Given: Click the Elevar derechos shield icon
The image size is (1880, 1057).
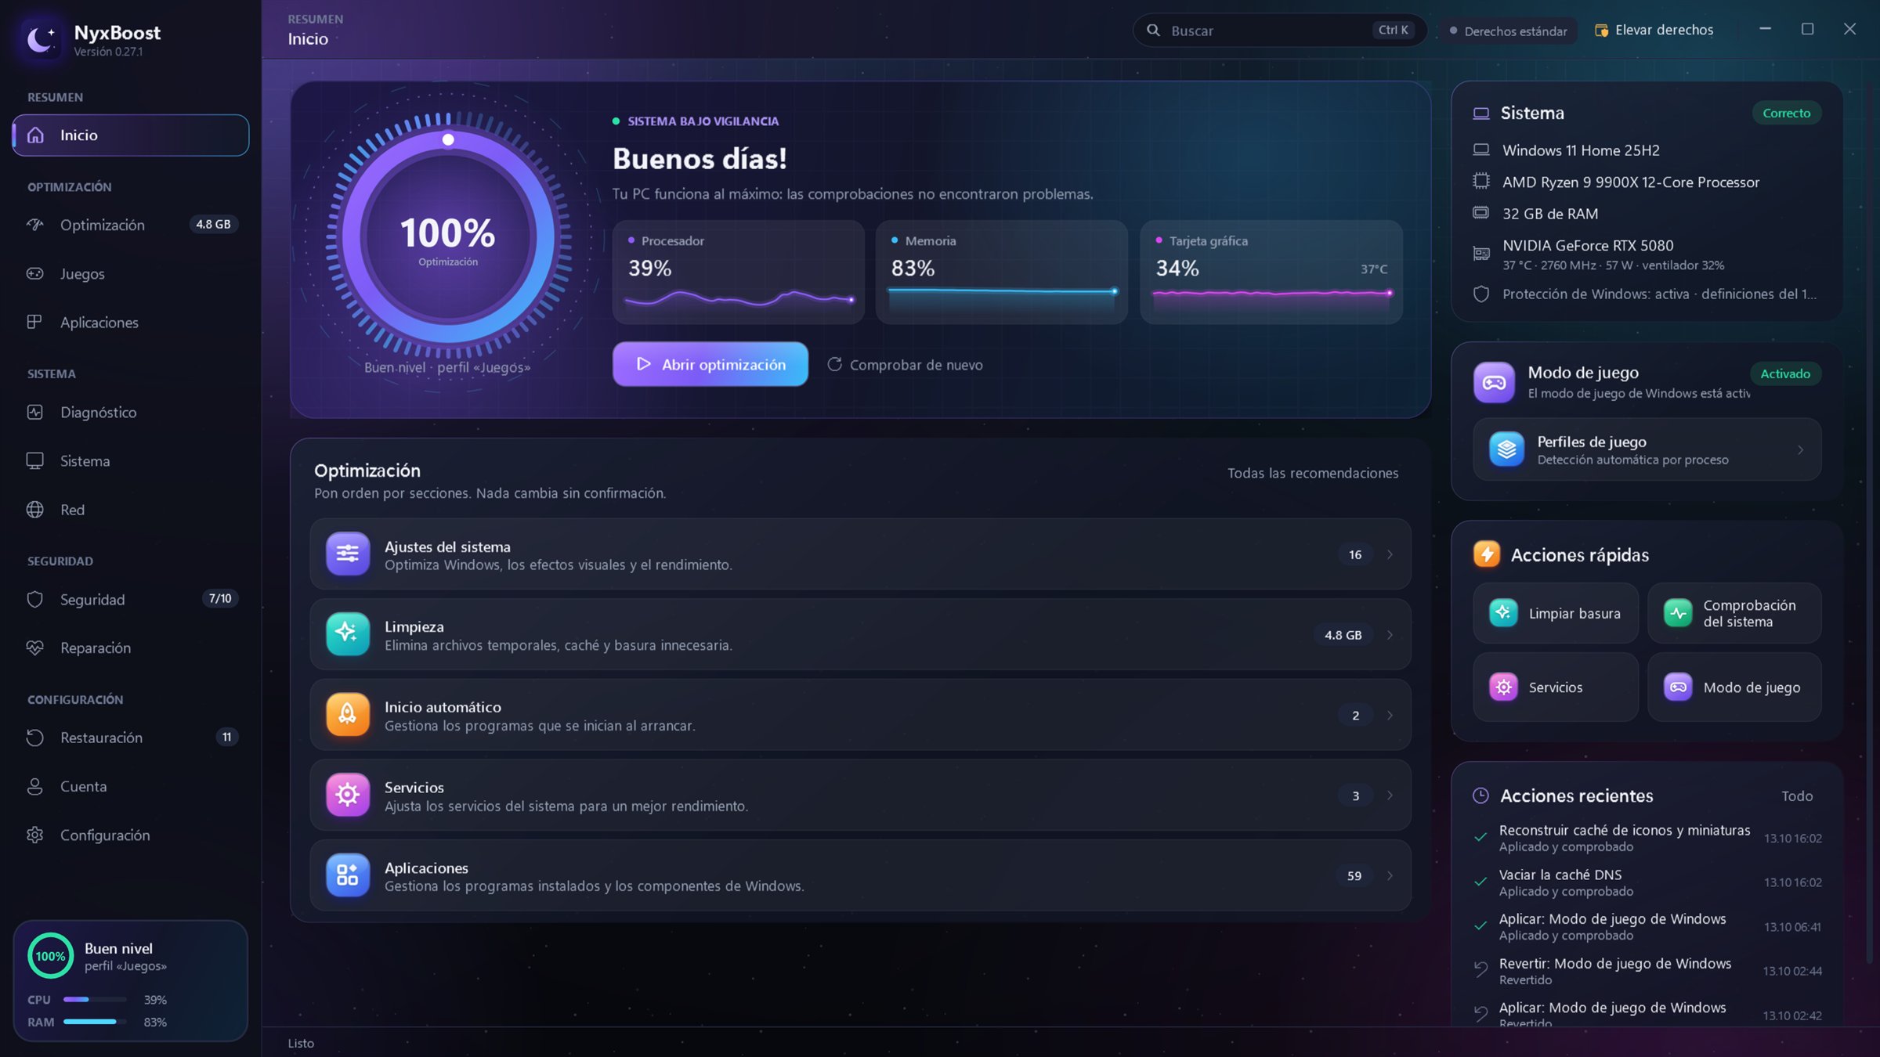Looking at the screenshot, I should (1602, 31).
